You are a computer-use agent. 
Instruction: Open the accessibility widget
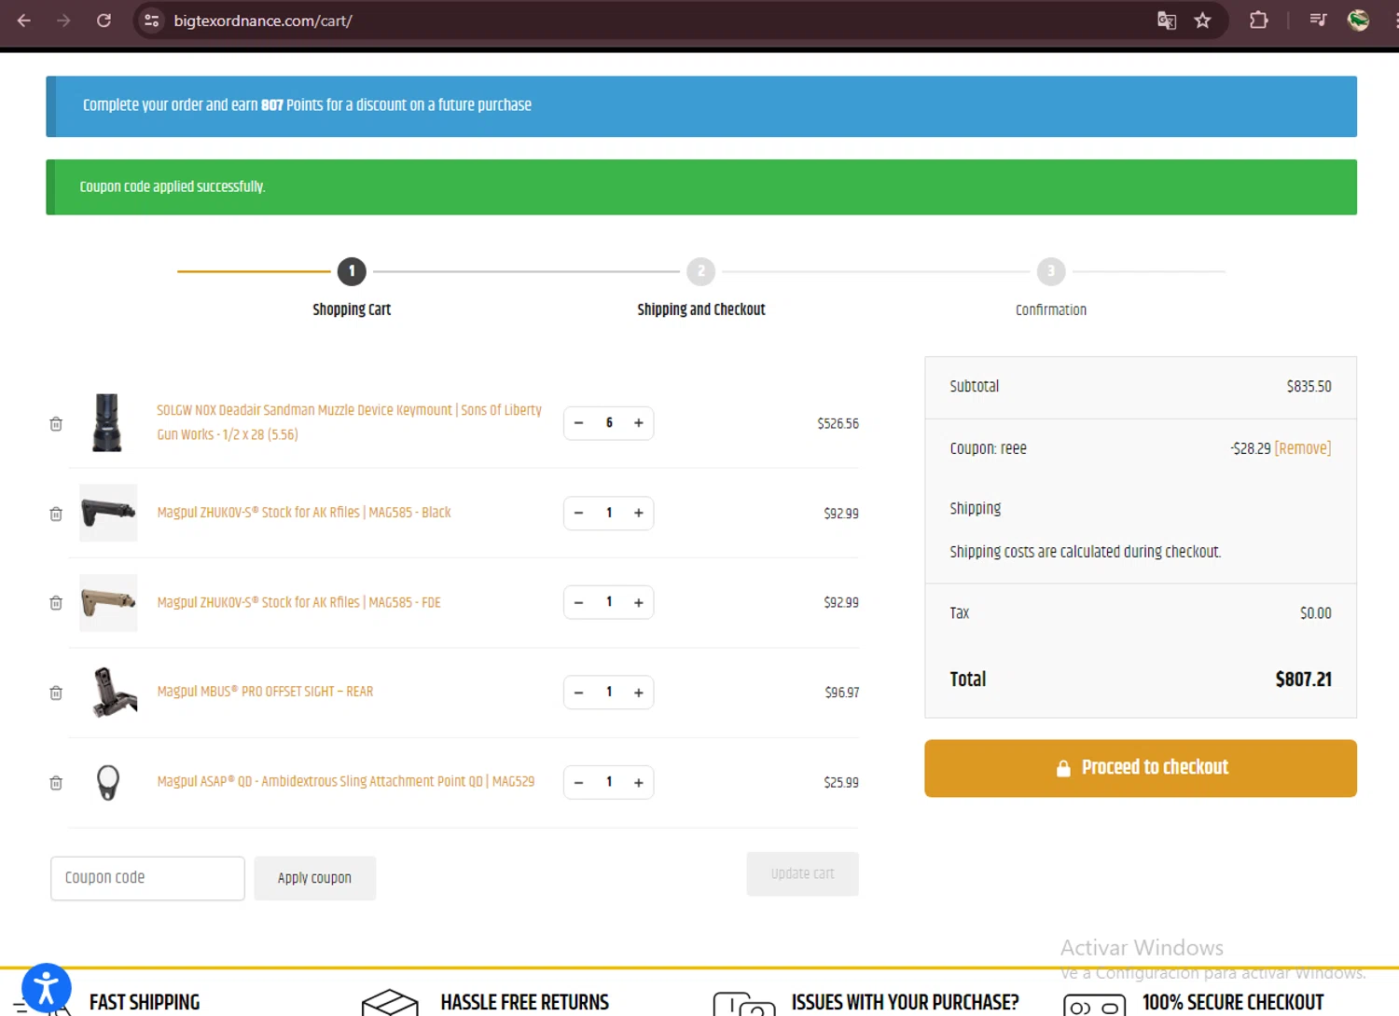pos(47,987)
